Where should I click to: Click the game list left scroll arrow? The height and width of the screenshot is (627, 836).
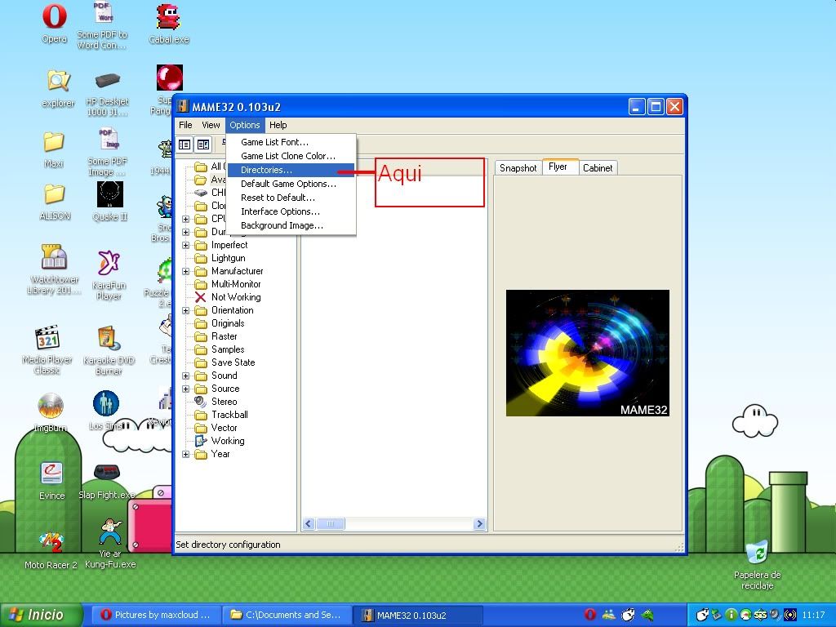click(x=308, y=523)
